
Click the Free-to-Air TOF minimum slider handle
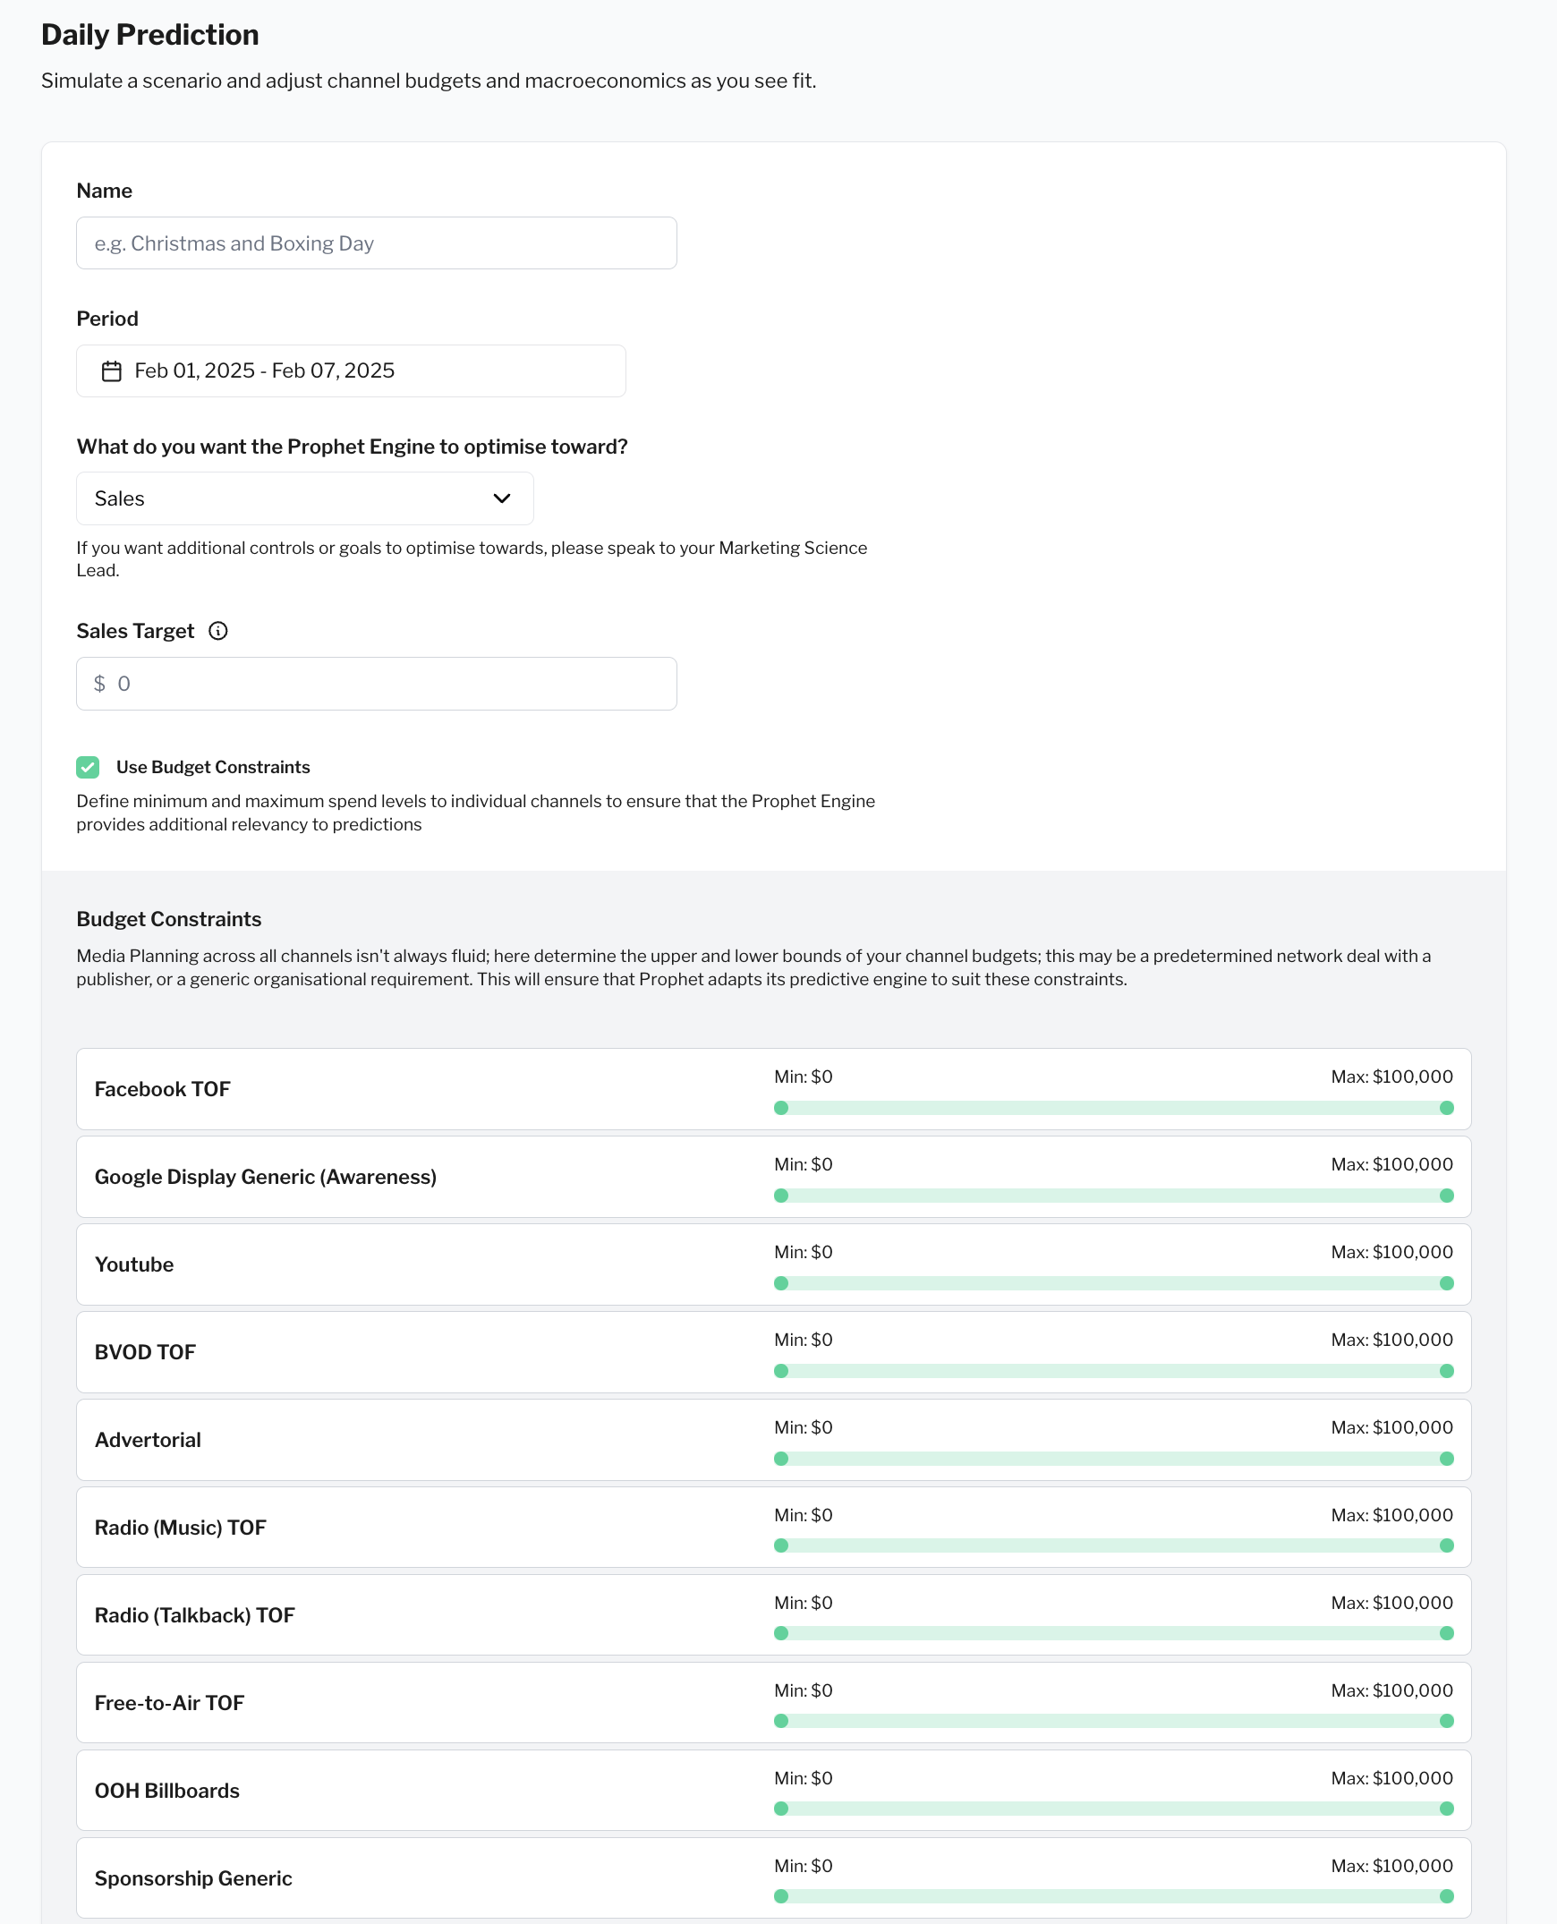(781, 1720)
